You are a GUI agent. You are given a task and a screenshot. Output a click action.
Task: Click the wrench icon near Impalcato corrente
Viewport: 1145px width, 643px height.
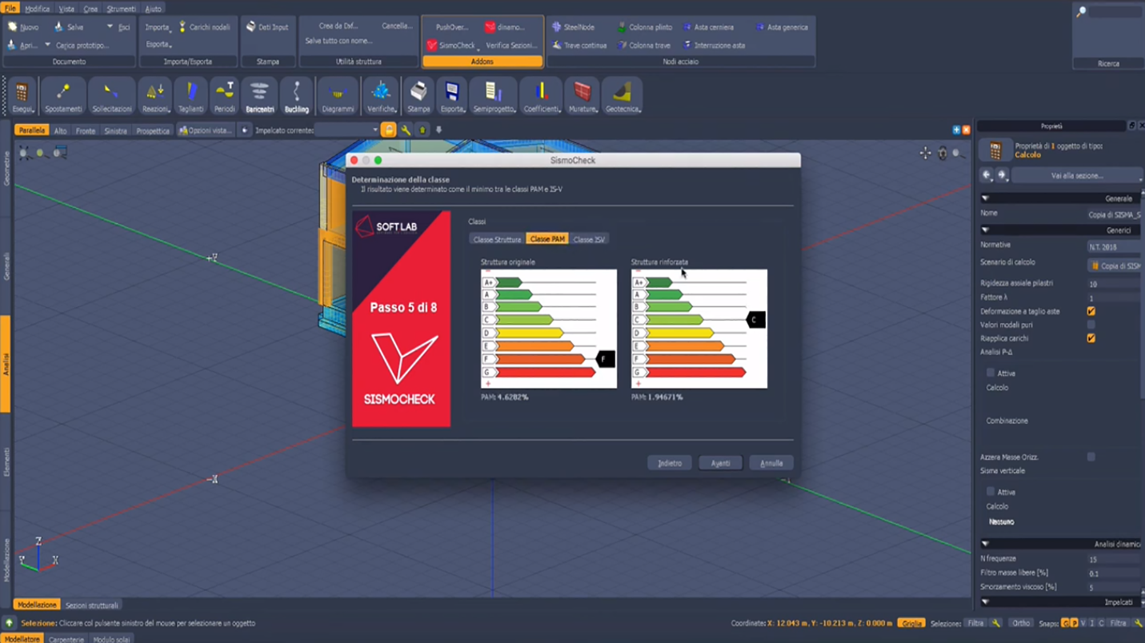[406, 130]
